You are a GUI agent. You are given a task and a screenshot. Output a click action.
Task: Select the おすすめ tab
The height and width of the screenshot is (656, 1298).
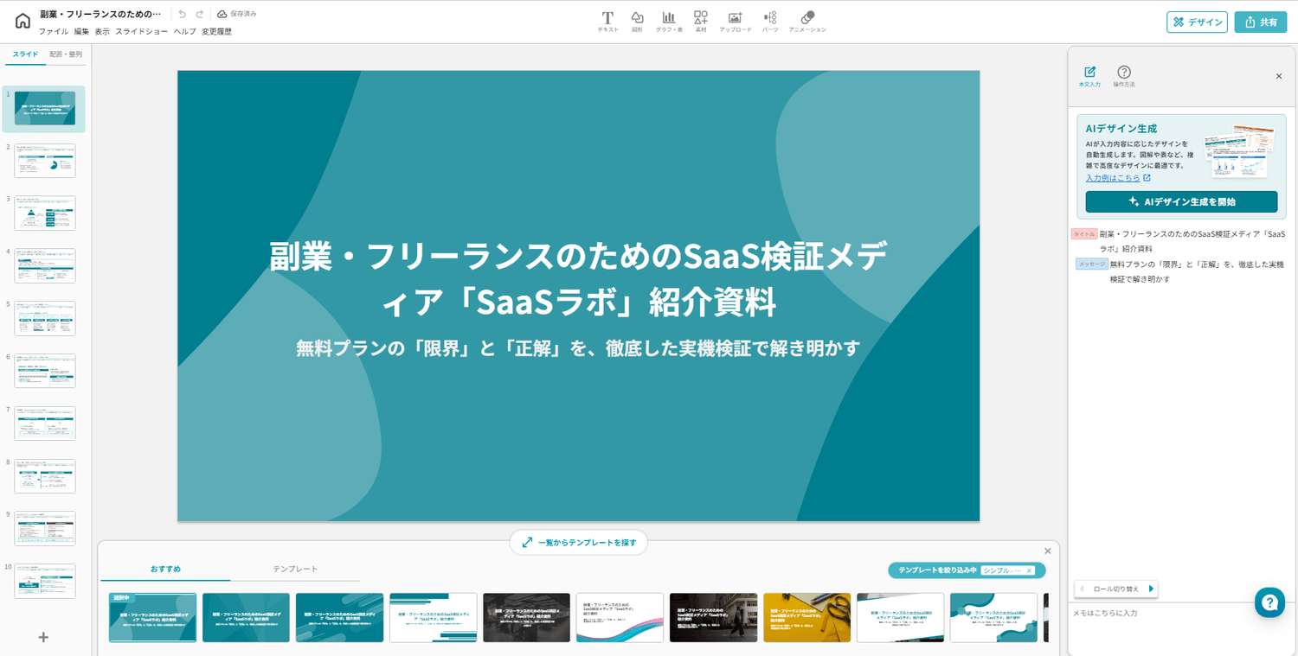(165, 569)
